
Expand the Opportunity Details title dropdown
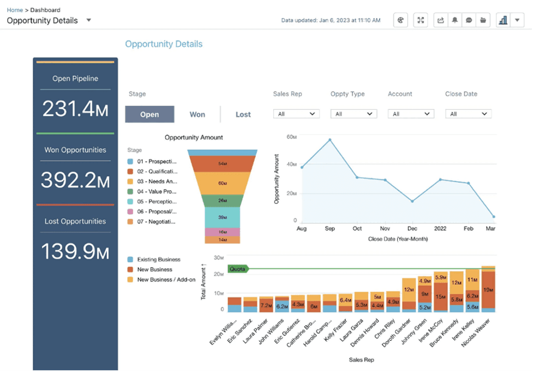88,20
